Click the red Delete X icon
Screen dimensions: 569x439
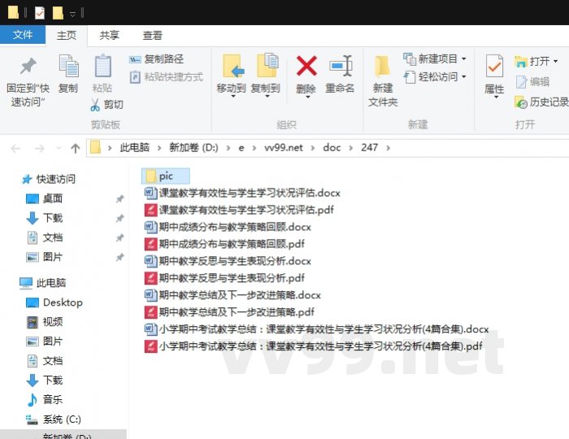click(306, 66)
